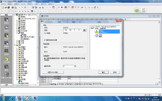Click the volume icon in system tray
The height and width of the screenshot is (101, 162).
tap(149, 99)
